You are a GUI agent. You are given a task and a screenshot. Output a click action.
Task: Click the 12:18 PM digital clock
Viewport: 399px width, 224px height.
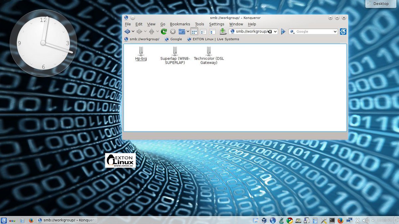(384, 220)
